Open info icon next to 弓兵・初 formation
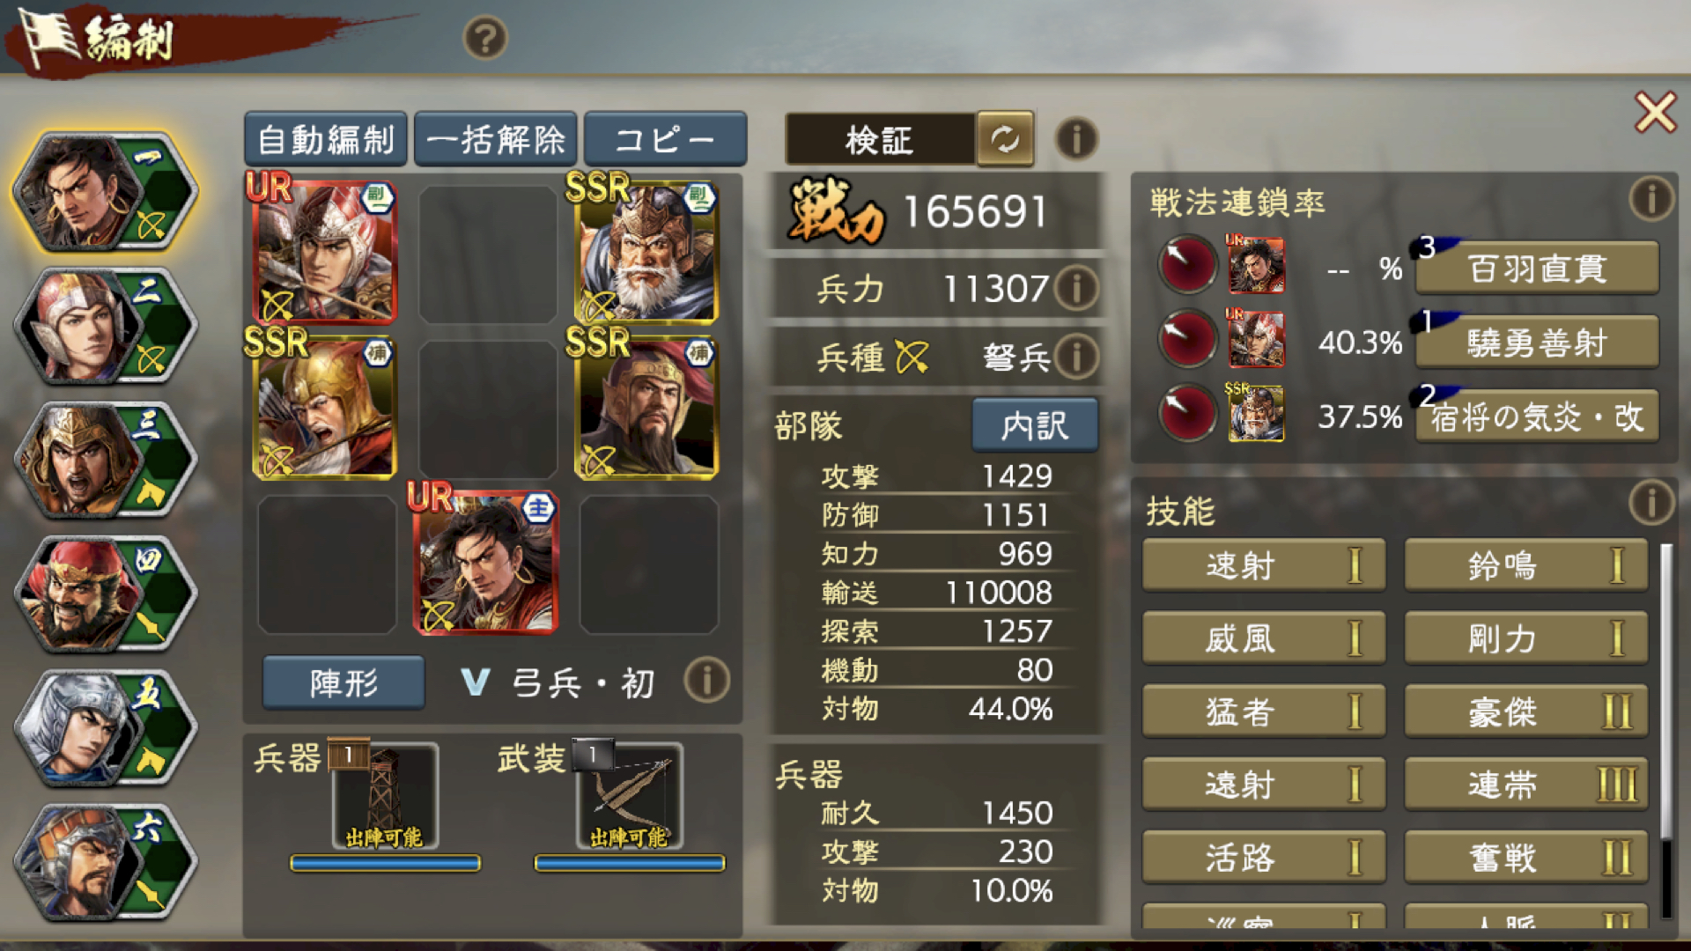The width and height of the screenshot is (1691, 951). 706,680
